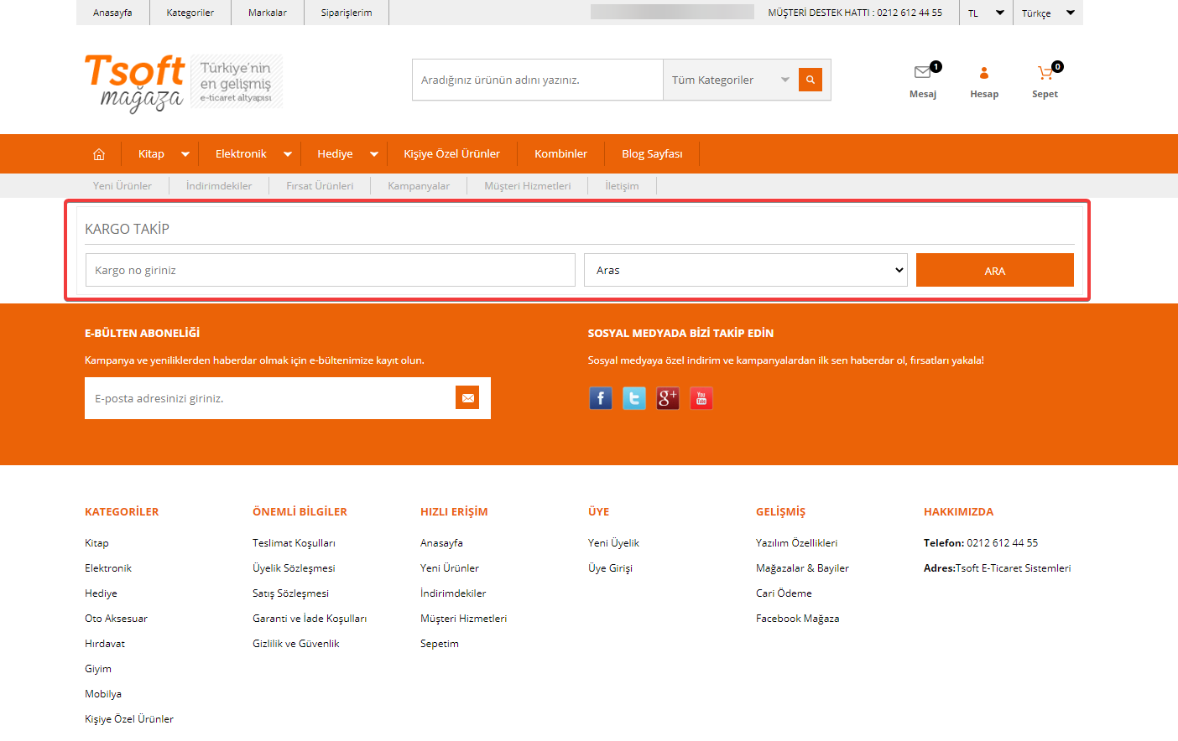Expand the Elektronik menu arrow
1178x741 pixels.
(288, 154)
